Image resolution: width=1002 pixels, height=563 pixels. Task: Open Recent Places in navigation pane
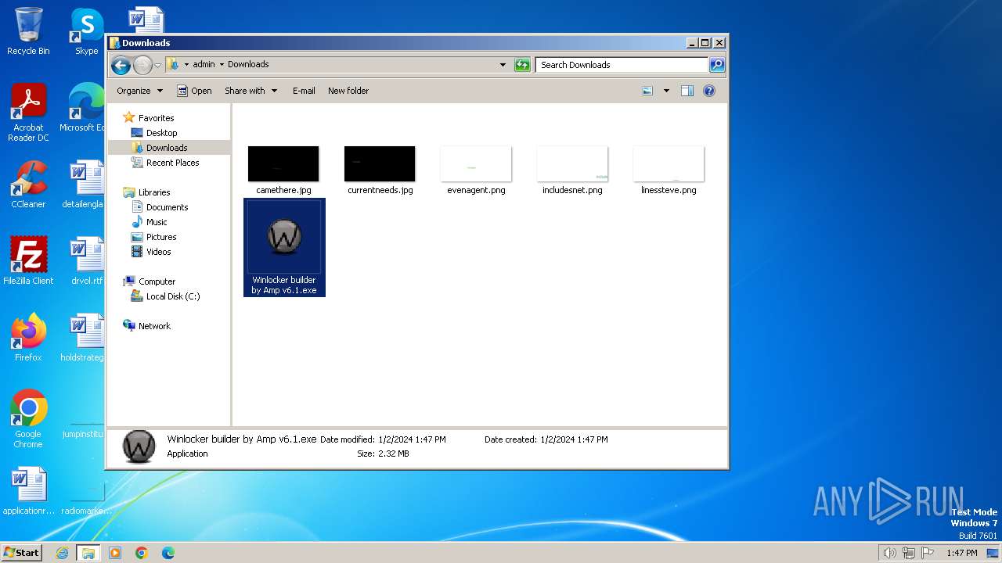point(165,163)
